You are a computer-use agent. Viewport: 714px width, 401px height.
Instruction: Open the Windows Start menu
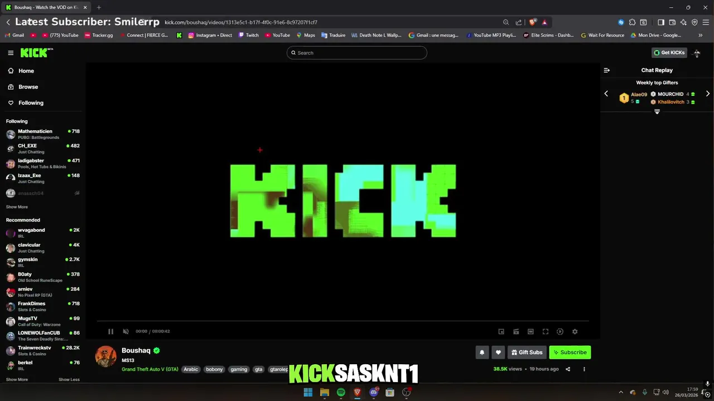tap(308, 392)
